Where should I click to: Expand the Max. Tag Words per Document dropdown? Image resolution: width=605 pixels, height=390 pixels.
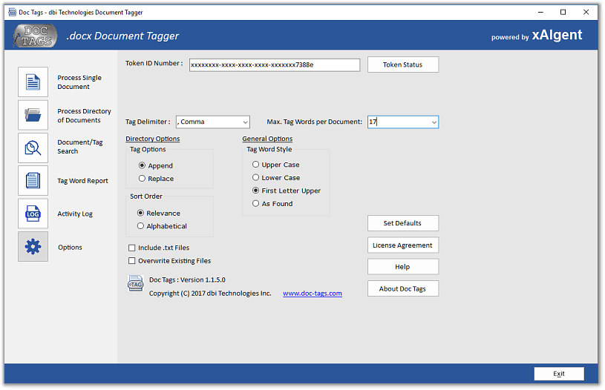pyautogui.click(x=434, y=122)
